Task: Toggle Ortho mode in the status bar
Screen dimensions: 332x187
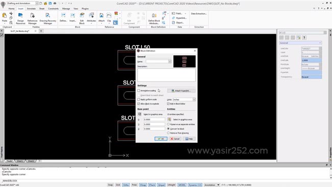Action: (126, 185)
